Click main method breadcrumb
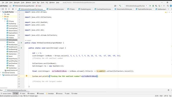The image size is (172, 97). [x=39, y=6]
